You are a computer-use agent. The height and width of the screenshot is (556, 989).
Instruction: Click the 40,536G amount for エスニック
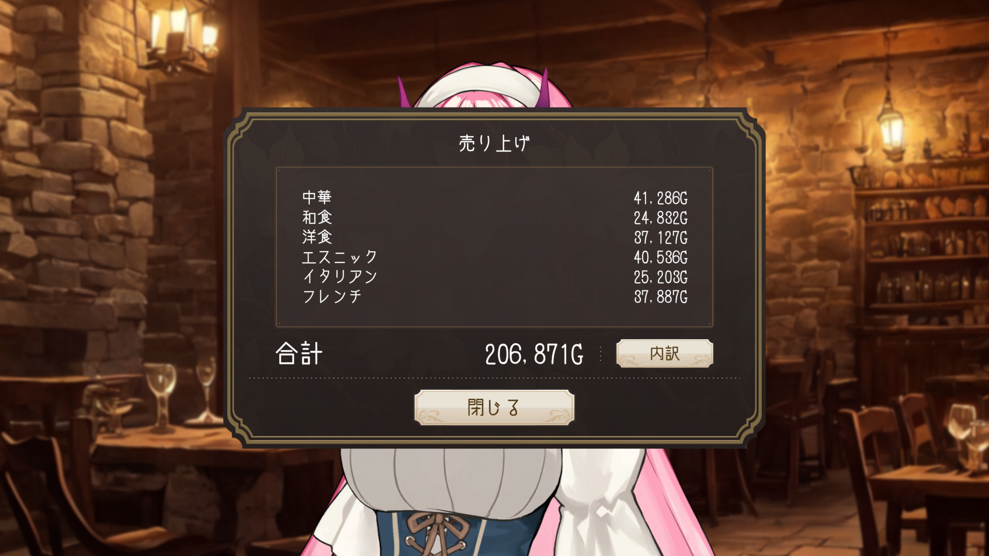click(661, 257)
